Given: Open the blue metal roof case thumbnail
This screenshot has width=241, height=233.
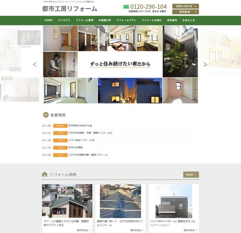Looking at the screenshot, I should tap(120, 201).
